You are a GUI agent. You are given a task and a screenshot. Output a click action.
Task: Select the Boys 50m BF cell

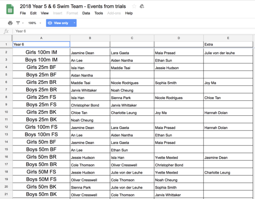click(41, 149)
